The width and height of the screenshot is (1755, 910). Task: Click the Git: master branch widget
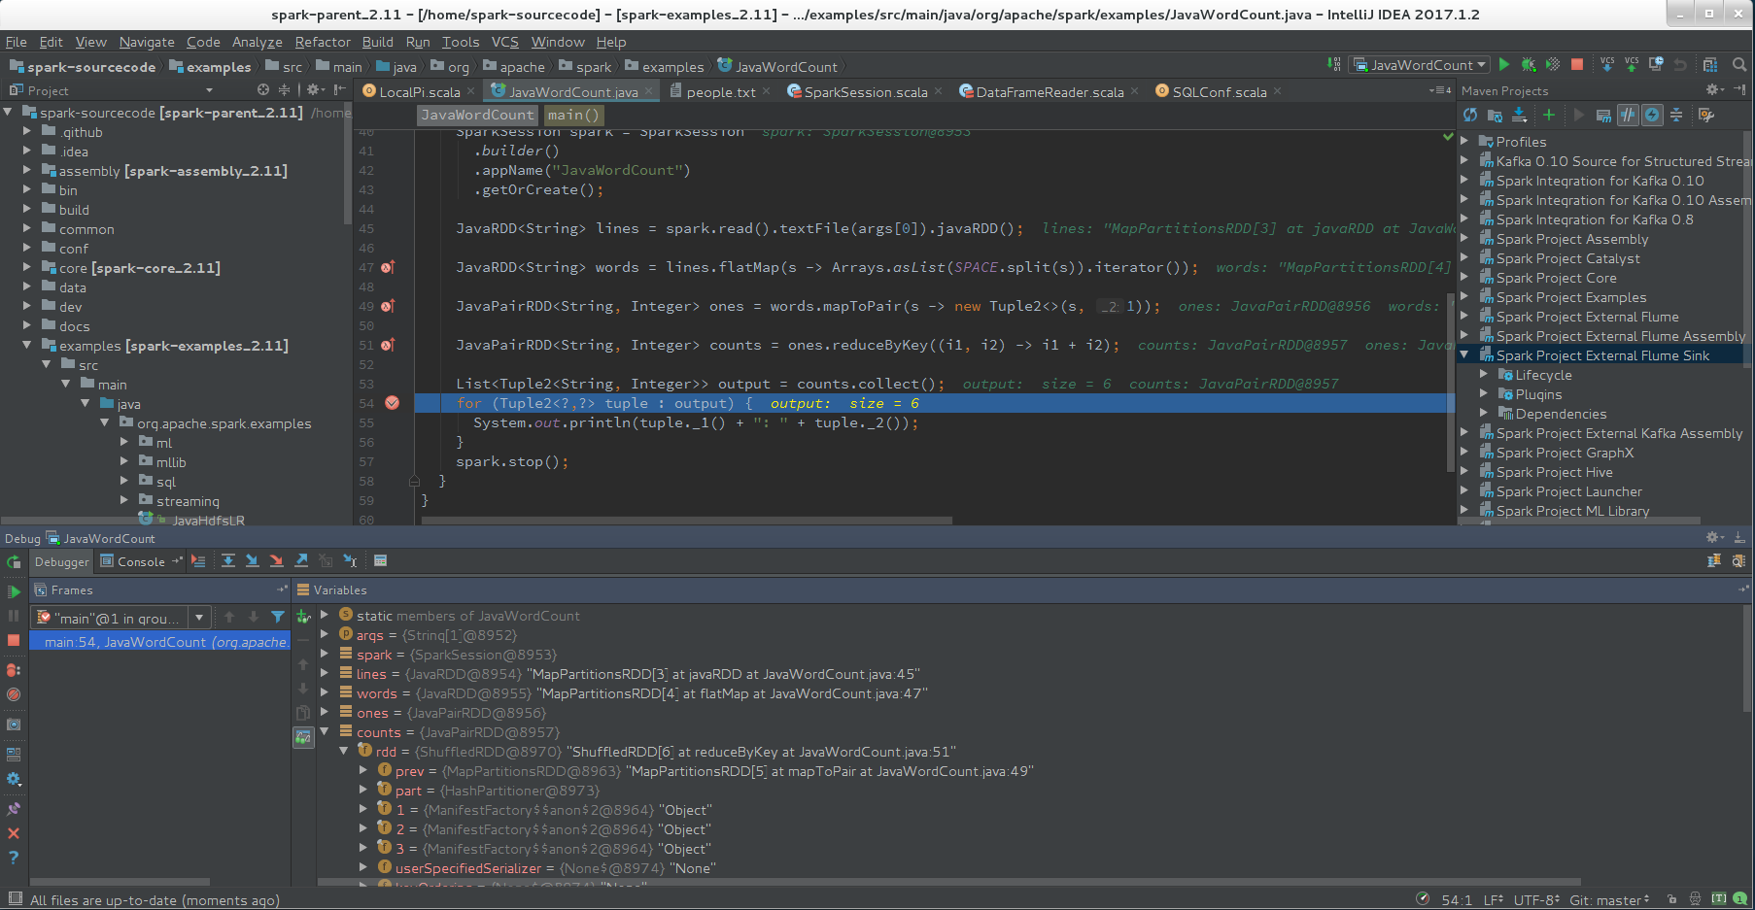1609,900
